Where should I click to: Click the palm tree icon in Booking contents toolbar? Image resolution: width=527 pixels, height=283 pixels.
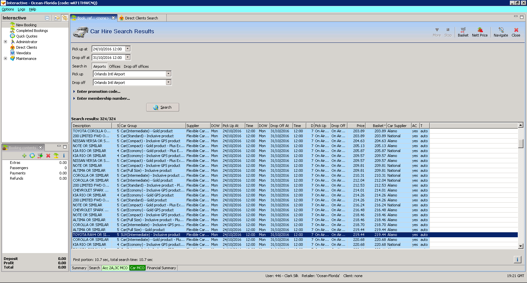coord(56,156)
